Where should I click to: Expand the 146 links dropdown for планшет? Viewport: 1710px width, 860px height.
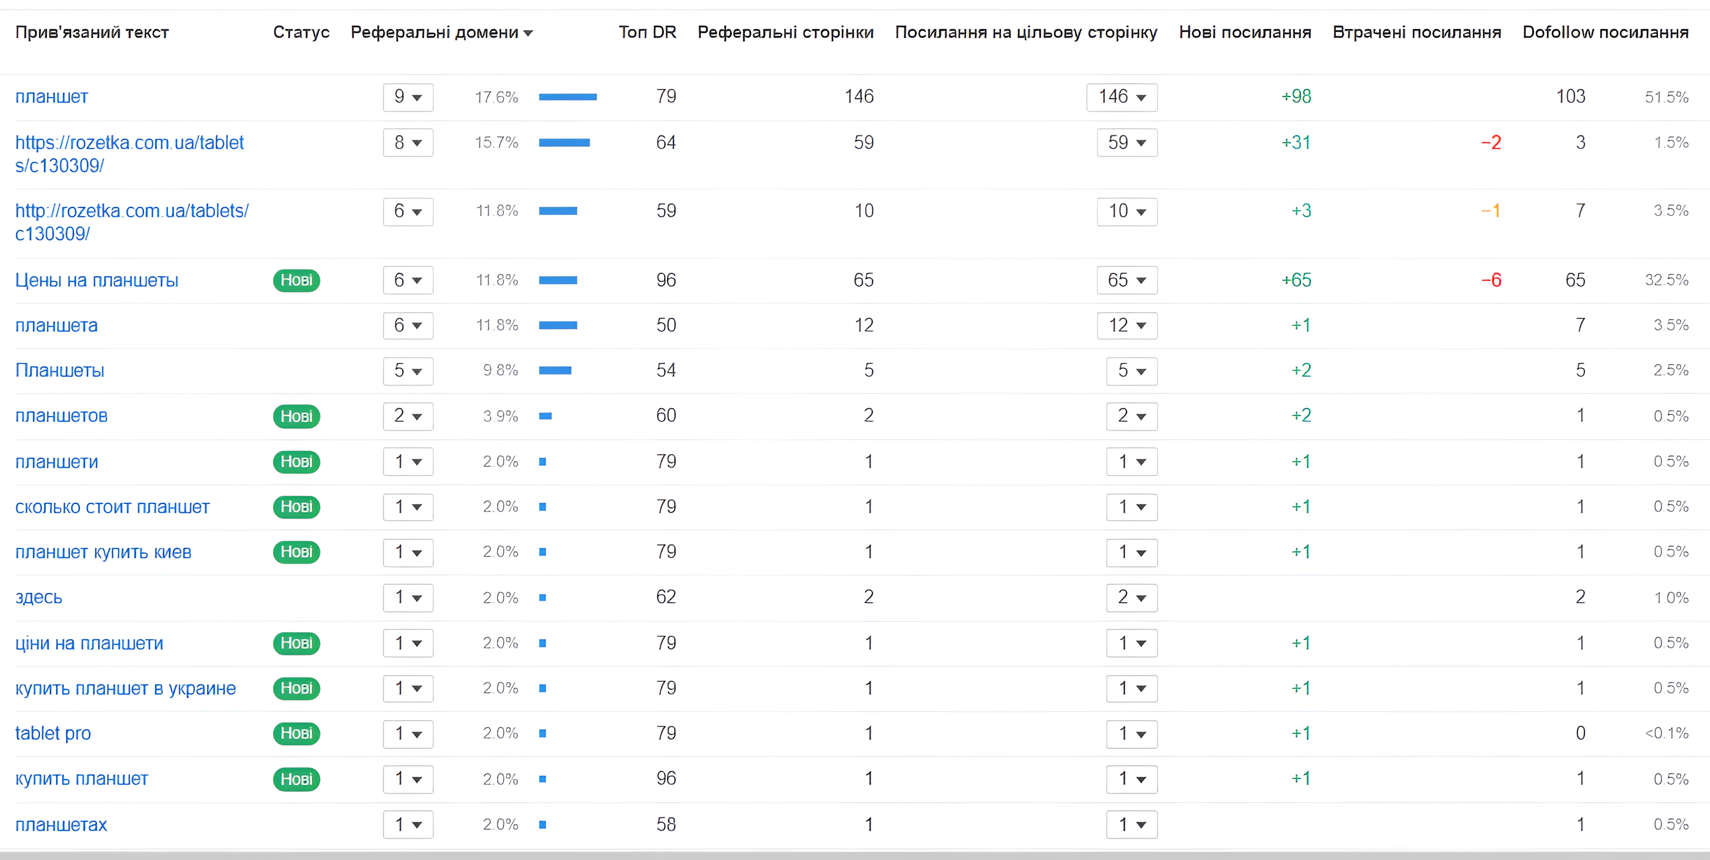(x=1122, y=97)
